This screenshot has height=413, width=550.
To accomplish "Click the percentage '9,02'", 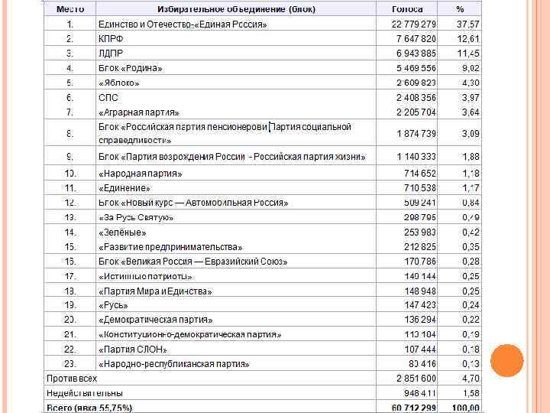I will pos(471,68).
